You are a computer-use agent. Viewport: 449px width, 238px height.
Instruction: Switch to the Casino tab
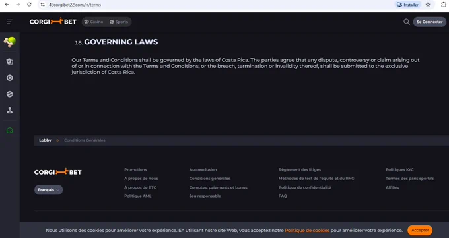coord(94,22)
